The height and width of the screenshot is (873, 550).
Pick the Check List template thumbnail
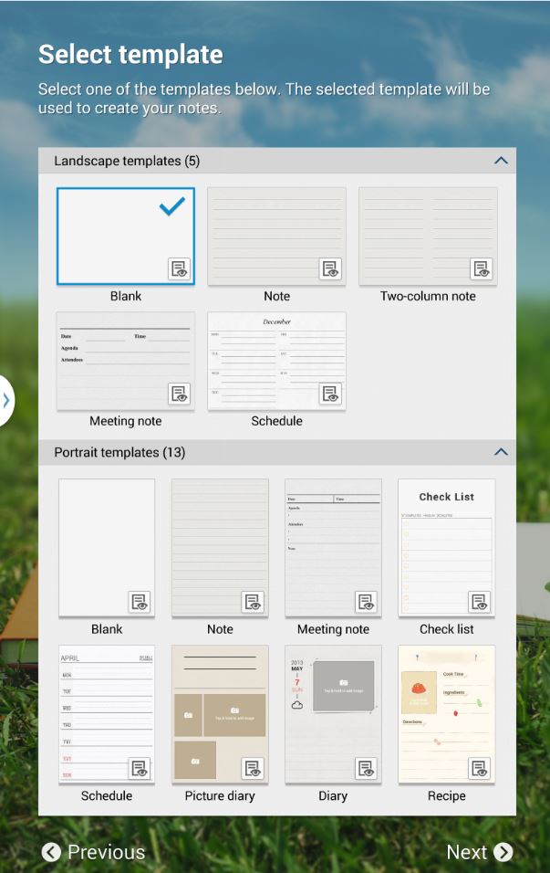(x=447, y=548)
